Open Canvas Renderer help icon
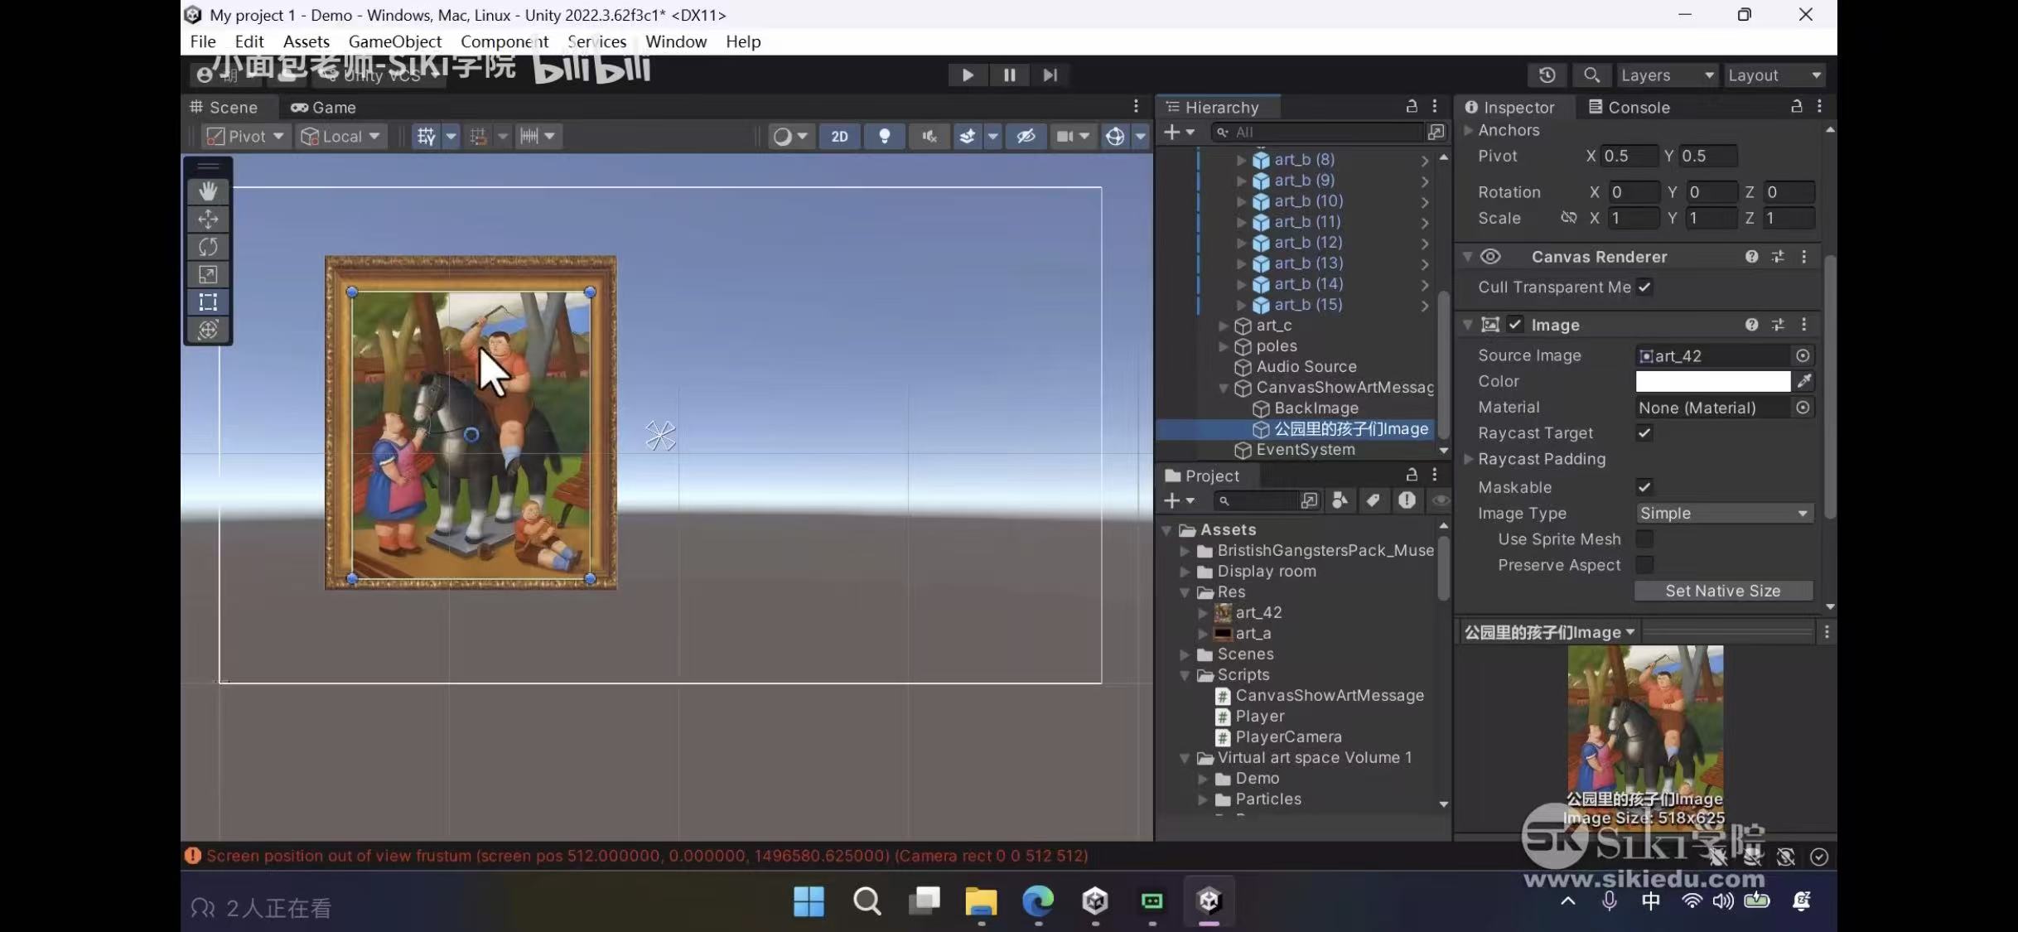 (x=1751, y=257)
